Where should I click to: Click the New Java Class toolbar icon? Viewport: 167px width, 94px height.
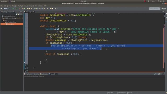(25, 9)
